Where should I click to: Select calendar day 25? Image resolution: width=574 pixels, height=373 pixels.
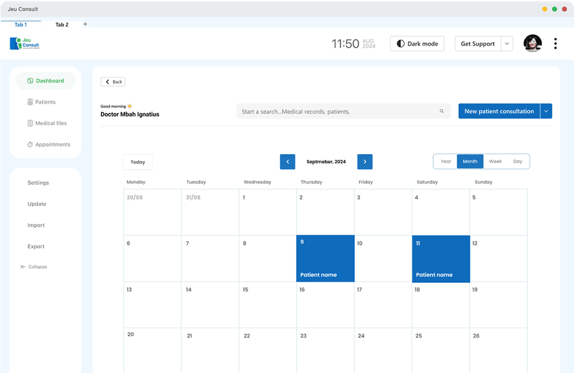441,351
